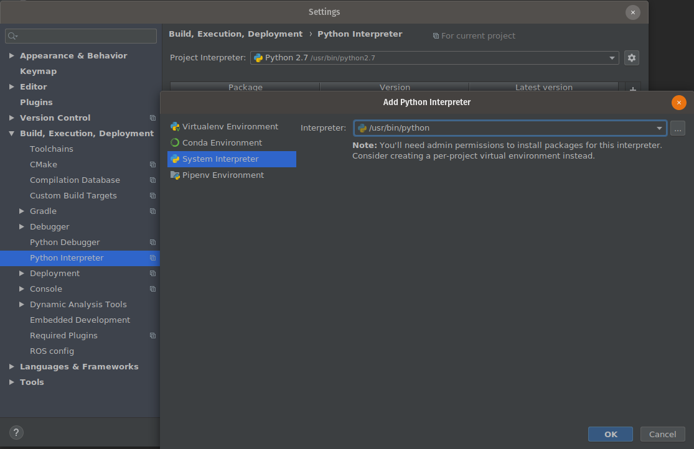Image resolution: width=694 pixels, height=449 pixels.
Task: Click the python icon inside the /usr/bin/python field
Action: click(x=362, y=128)
